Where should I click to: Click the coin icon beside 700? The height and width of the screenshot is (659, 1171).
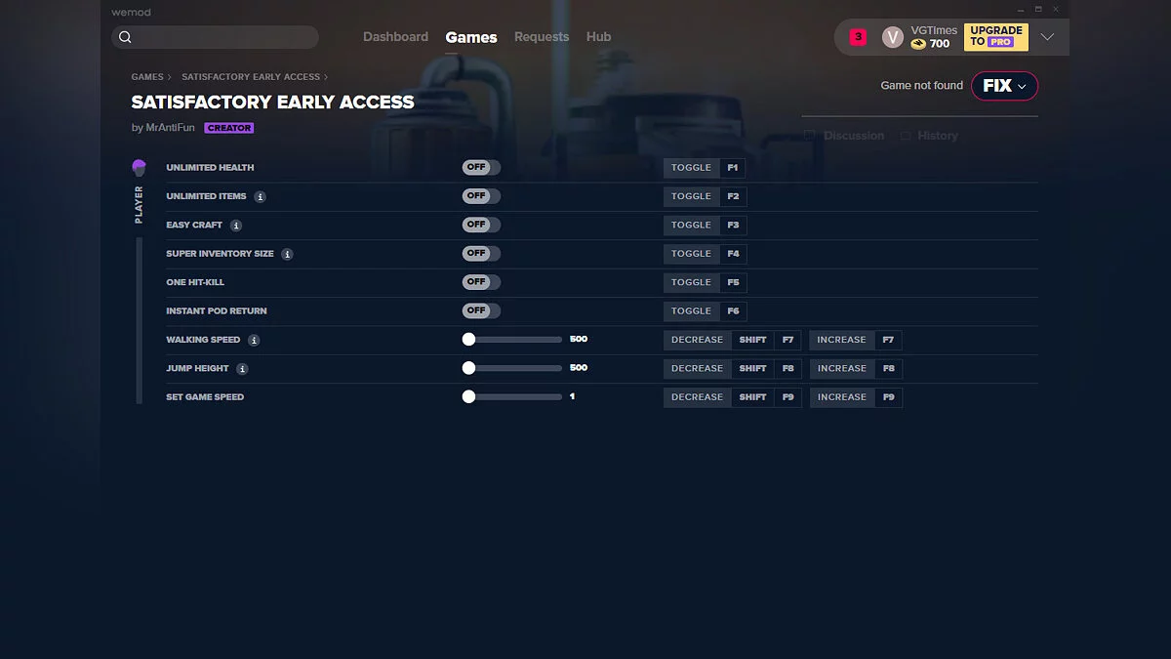click(918, 44)
